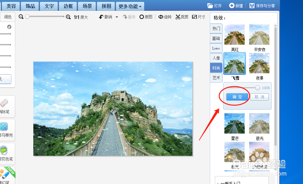Viewport: 303px width, 184px height.
Task: Click the 取消 cancel button
Action: point(259,97)
